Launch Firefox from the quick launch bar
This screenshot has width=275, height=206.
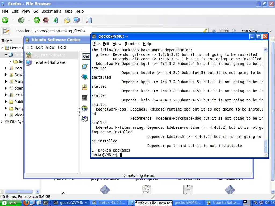pos(26,203)
